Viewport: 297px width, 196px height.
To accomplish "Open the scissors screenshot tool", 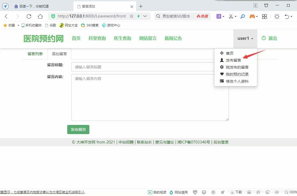I will pyautogui.click(x=231, y=16).
